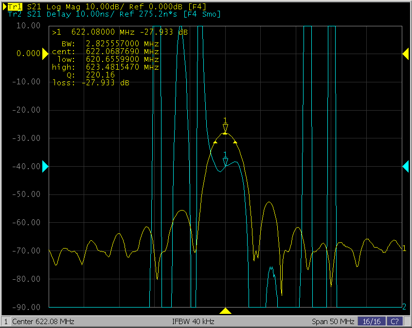Click channel number 1 in status bar
Screen dimensions: 412x328
(6, 322)
